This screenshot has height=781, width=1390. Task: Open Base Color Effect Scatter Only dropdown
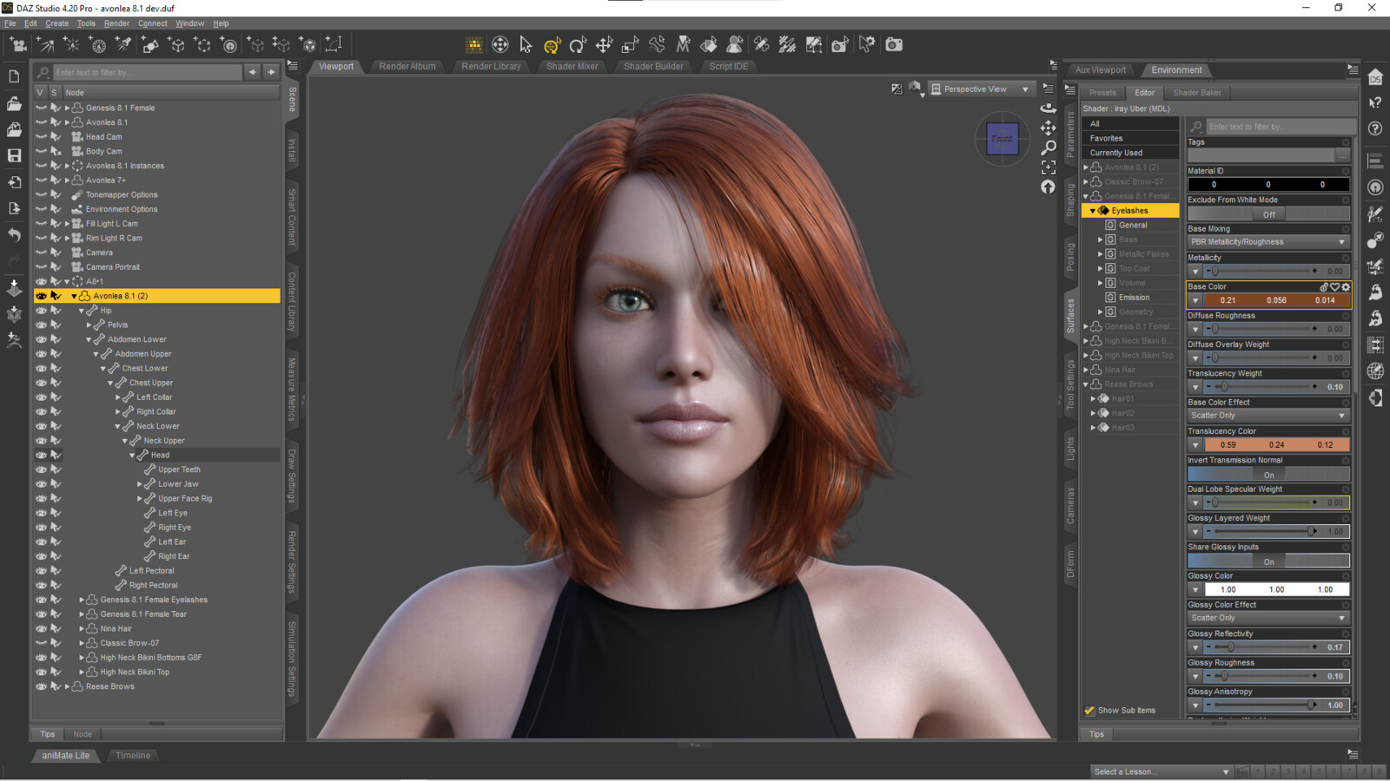tap(1268, 416)
